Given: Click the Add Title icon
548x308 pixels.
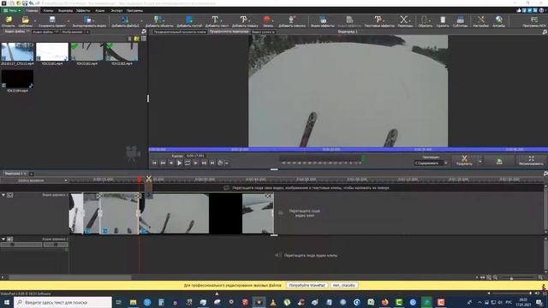Looking at the screenshot, I should click(244, 21).
